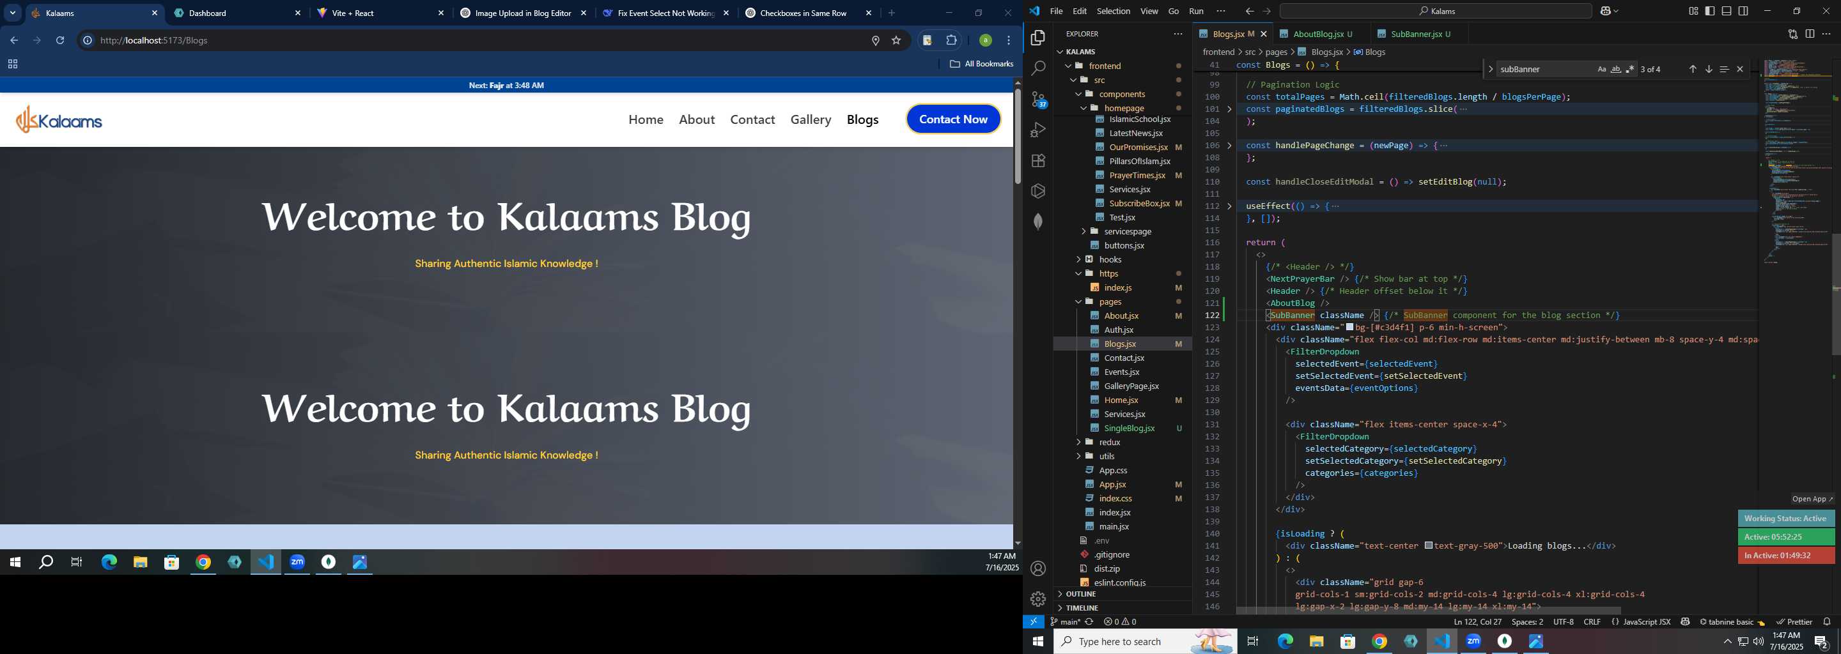Open the Chrome three-dot menu
This screenshot has width=1841, height=654.
point(1009,41)
